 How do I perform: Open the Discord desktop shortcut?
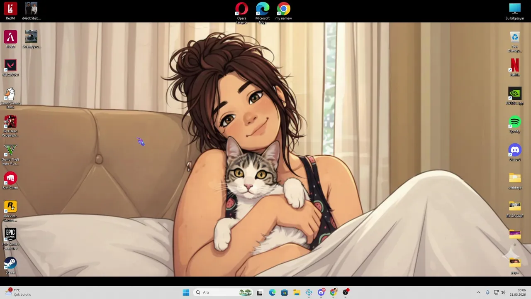(515, 152)
